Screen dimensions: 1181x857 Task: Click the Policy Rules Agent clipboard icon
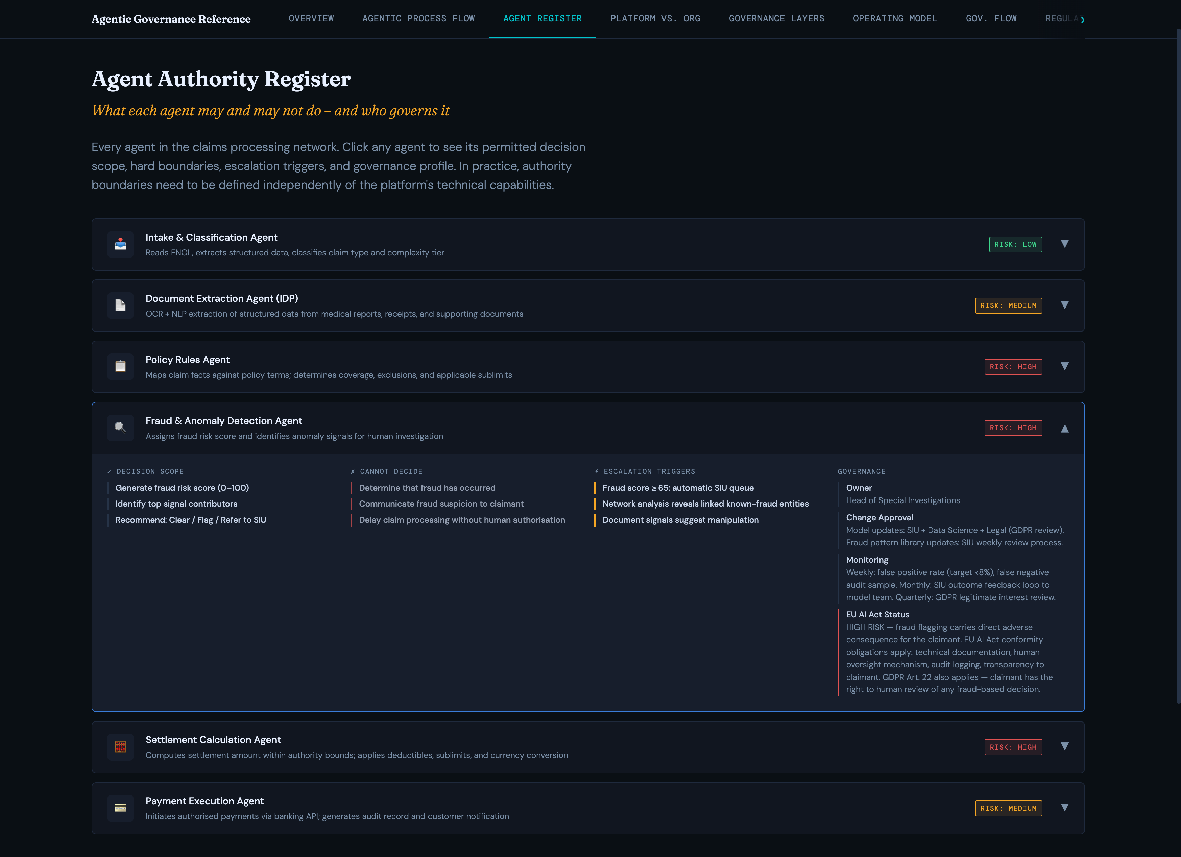(120, 367)
